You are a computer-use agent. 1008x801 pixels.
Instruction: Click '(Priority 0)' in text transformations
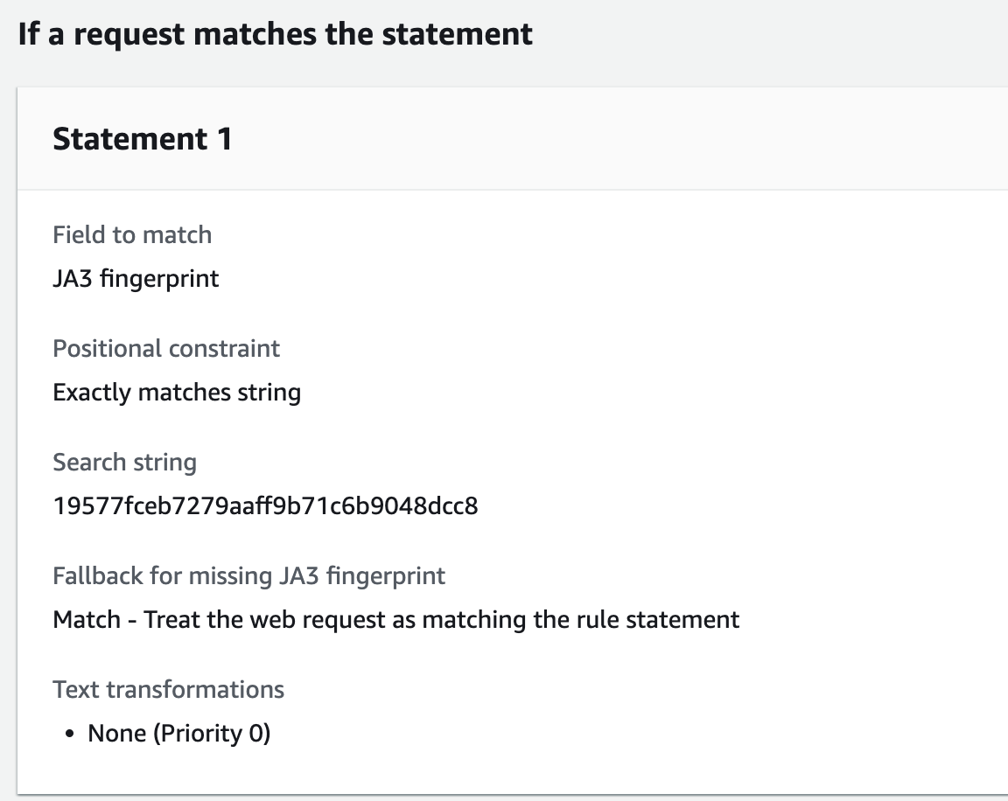tap(212, 733)
